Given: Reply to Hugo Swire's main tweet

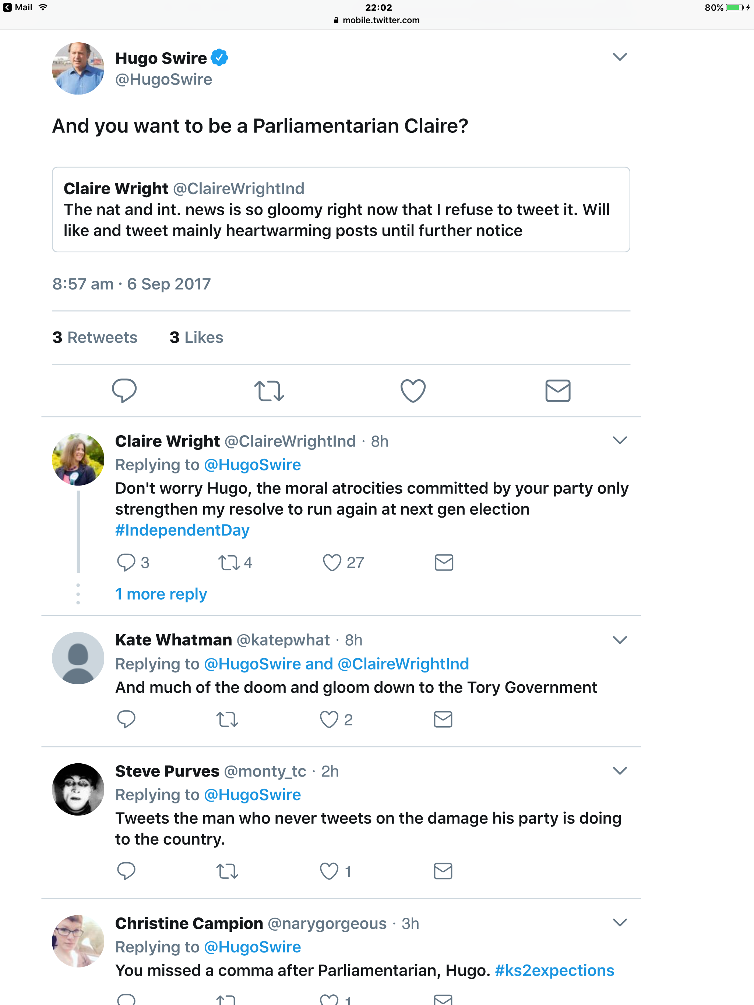Looking at the screenshot, I should 124,390.
